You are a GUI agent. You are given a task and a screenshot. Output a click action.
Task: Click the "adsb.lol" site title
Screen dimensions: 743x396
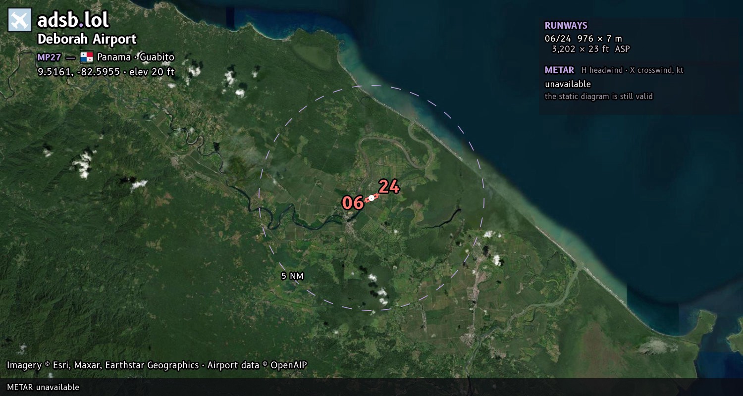[x=73, y=20]
